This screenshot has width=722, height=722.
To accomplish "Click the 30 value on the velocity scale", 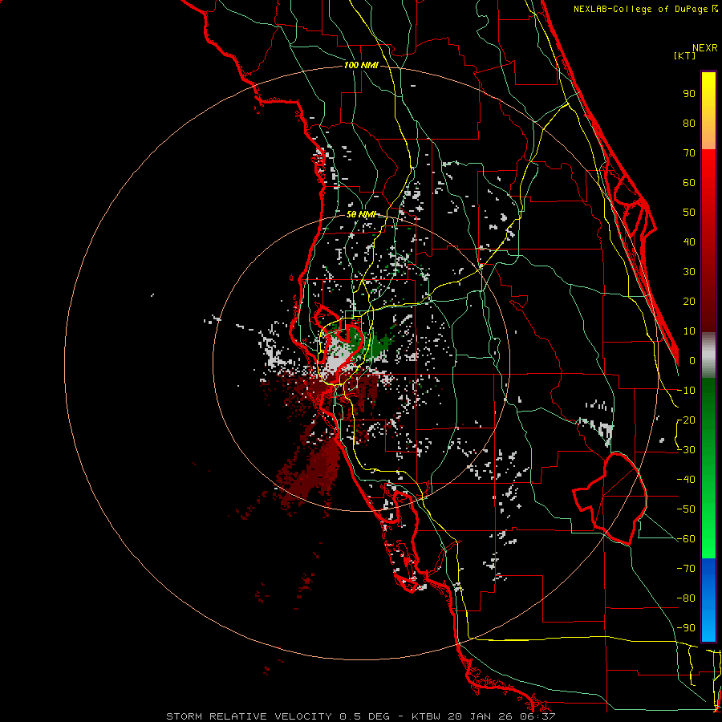I will click(689, 272).
